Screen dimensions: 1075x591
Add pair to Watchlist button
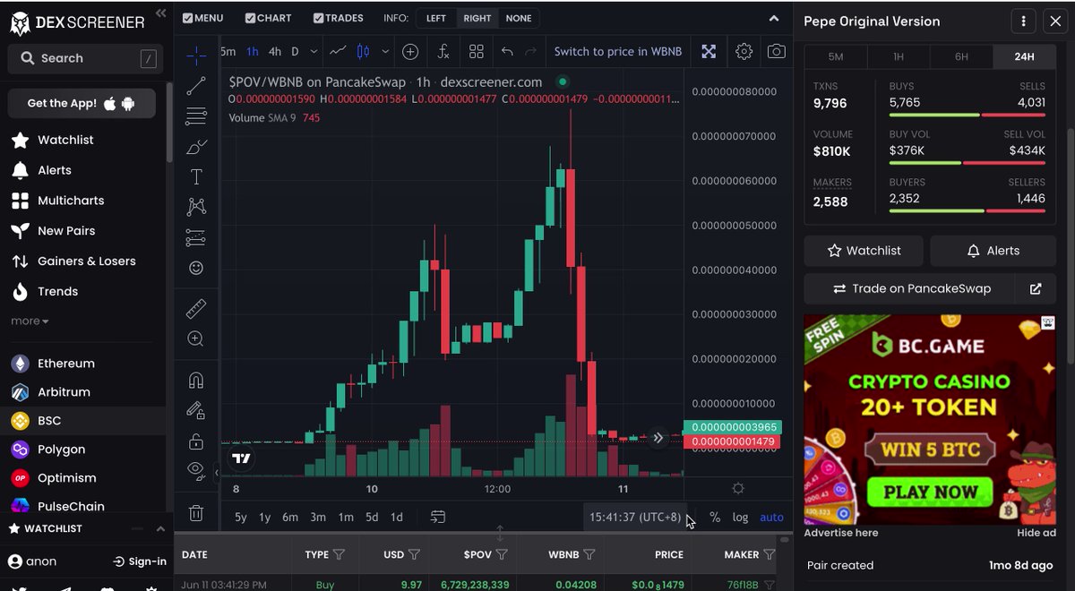(x=864, y=251)
